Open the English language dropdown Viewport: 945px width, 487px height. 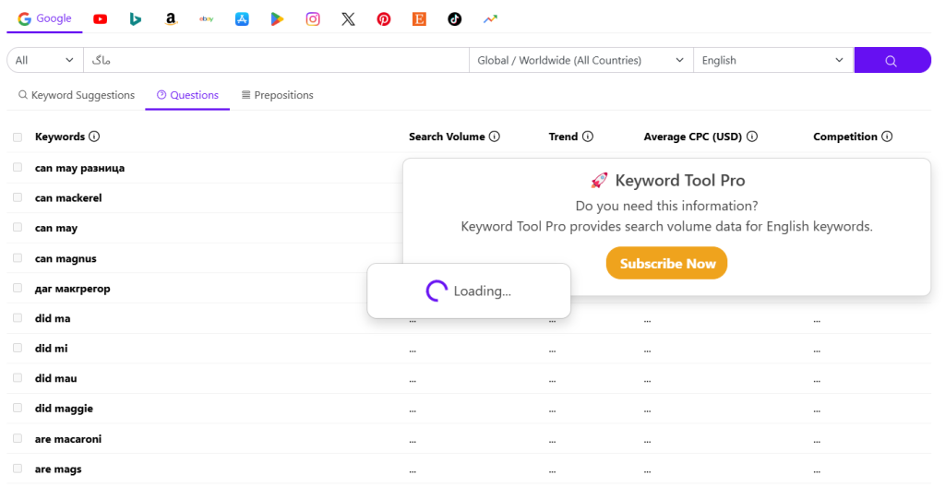click(772, 60)
